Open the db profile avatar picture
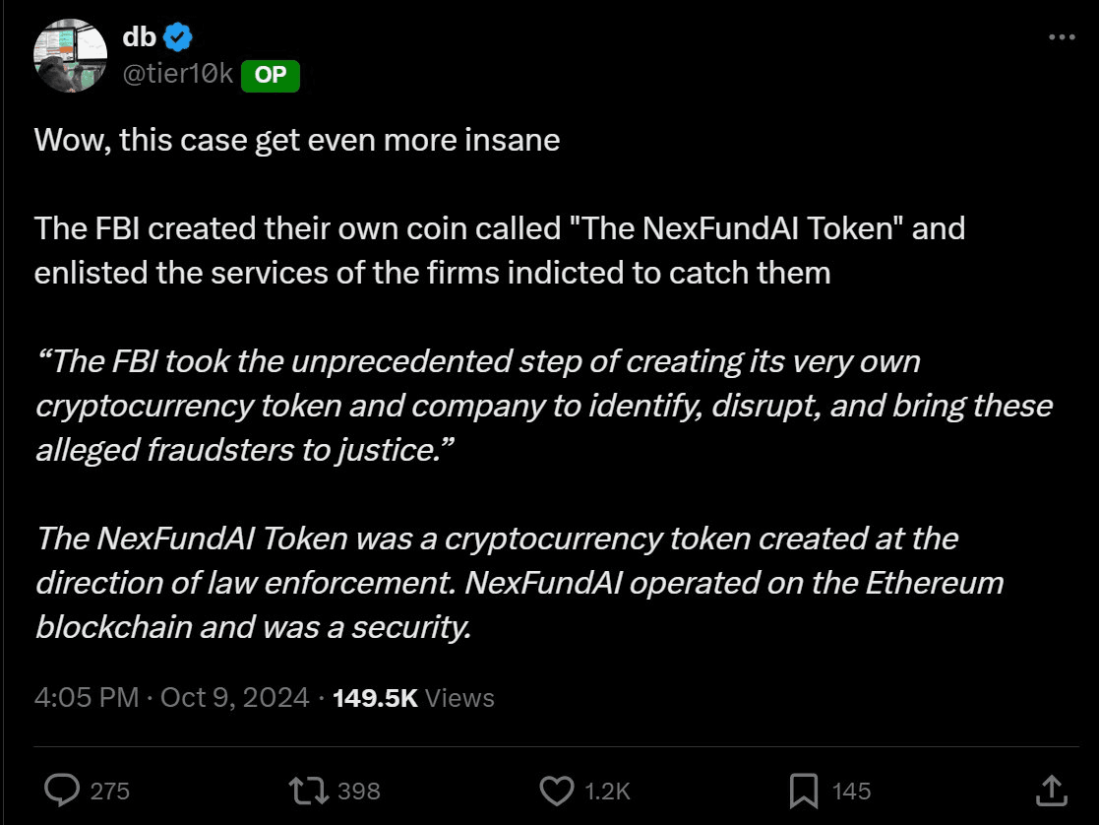Viewport: 1099px width, 825px height. pos(71,57)
